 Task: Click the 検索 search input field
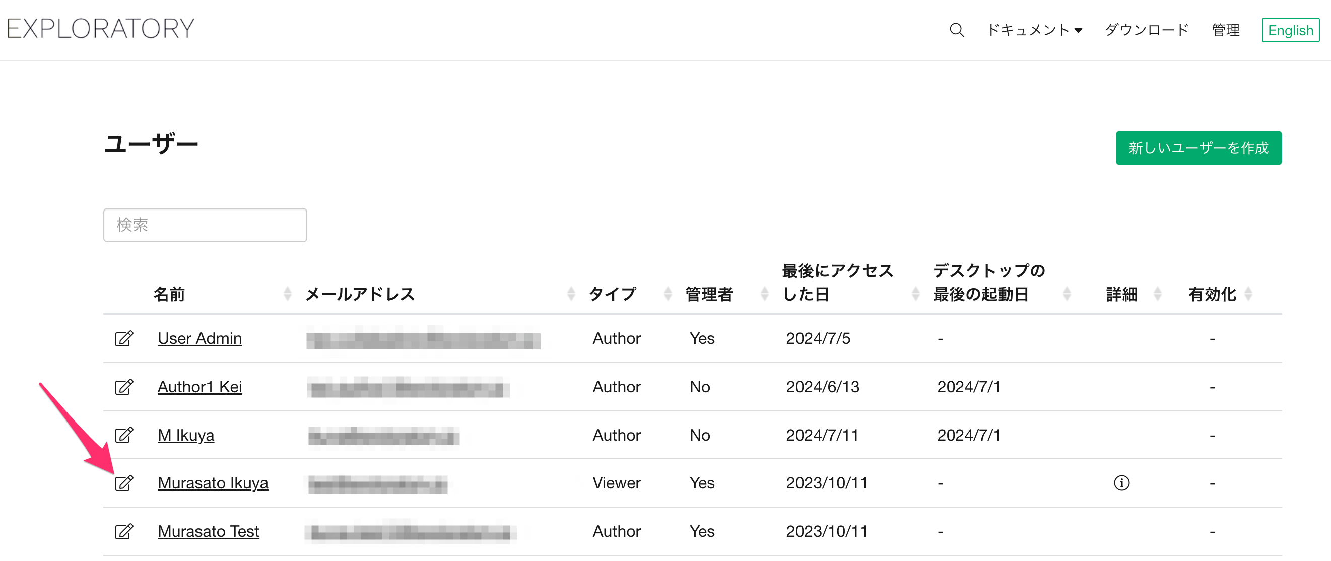(x=205, y=225)
